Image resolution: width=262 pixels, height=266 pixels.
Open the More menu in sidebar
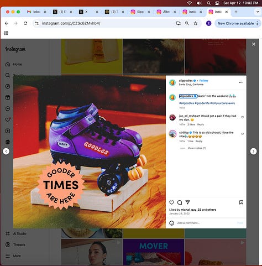[13, 256]
